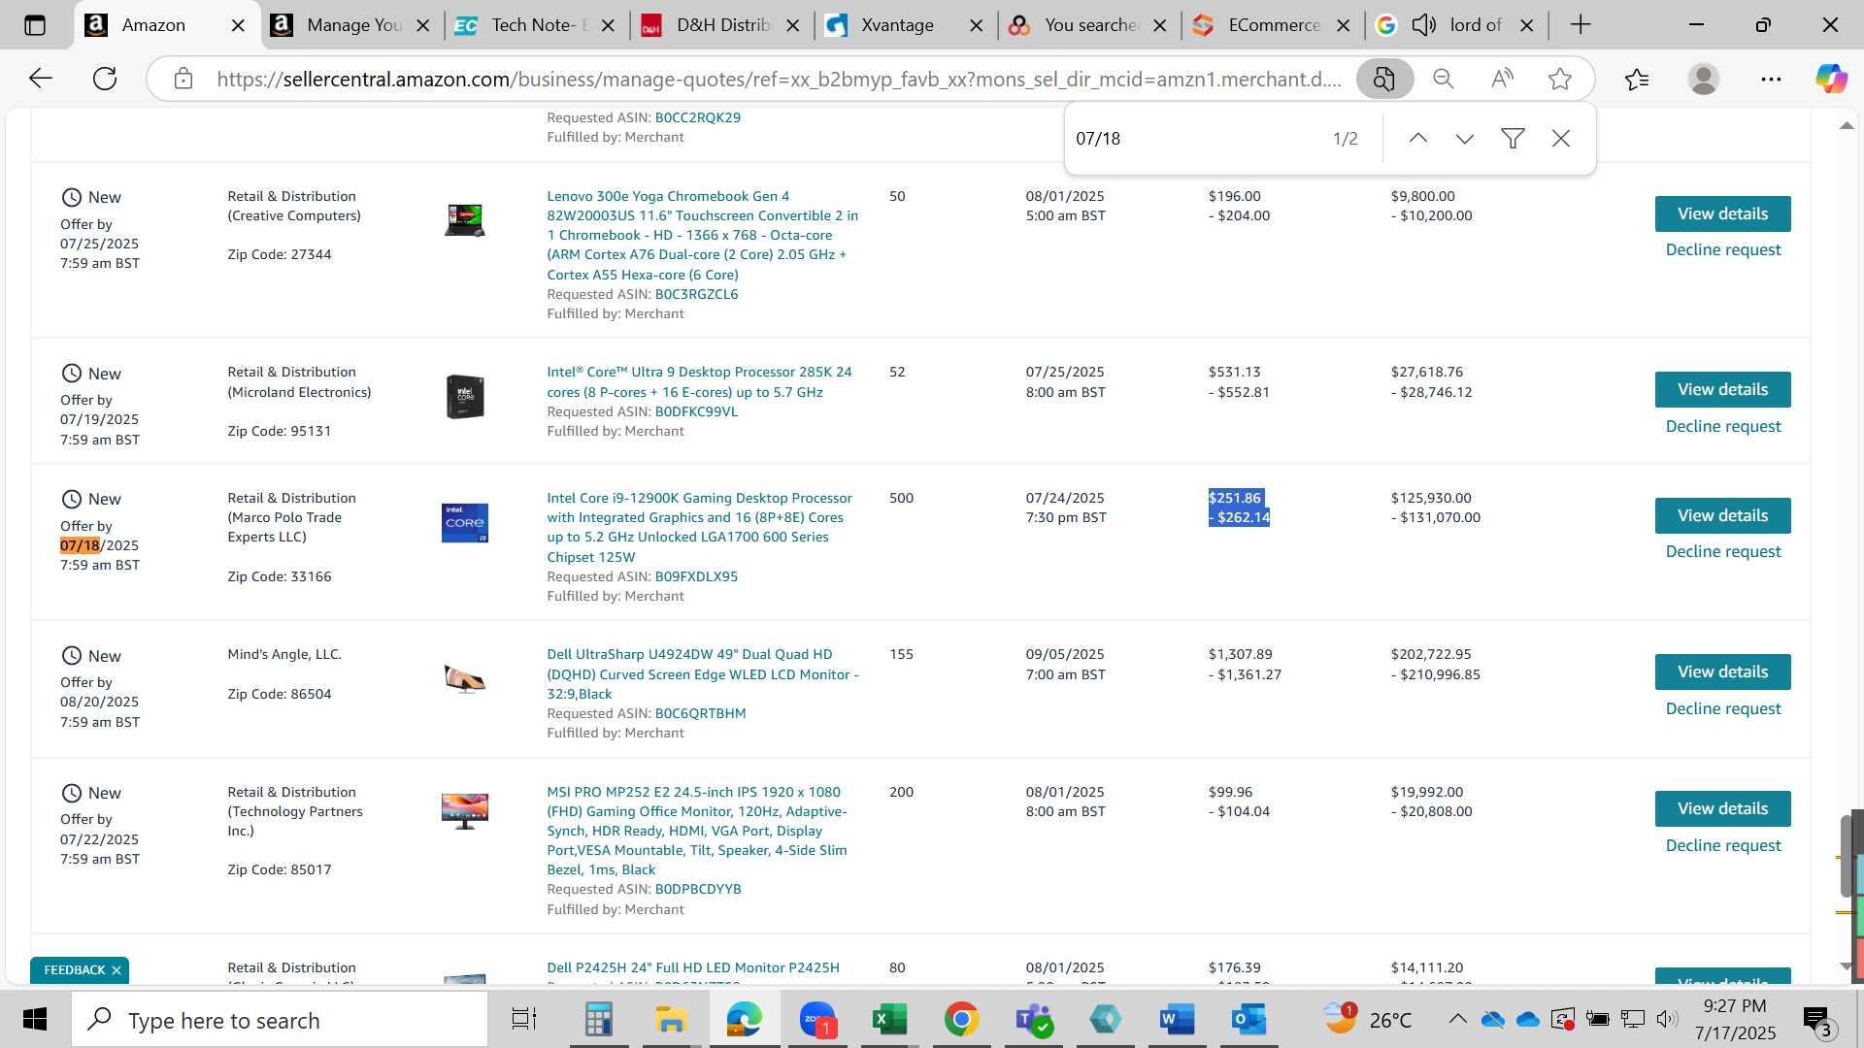
Task: Click the find on page icon
Action: pos(1384,79)
